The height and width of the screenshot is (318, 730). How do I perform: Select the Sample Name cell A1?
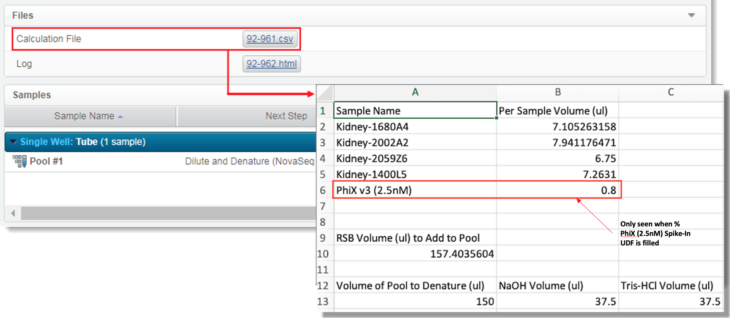point(414,111)
